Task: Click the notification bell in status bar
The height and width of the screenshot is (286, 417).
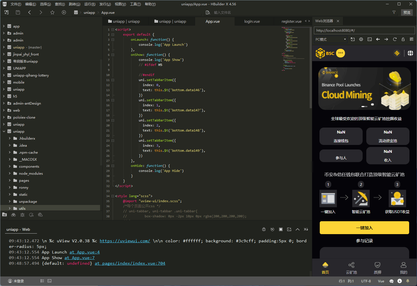Action: click(408, 281)
